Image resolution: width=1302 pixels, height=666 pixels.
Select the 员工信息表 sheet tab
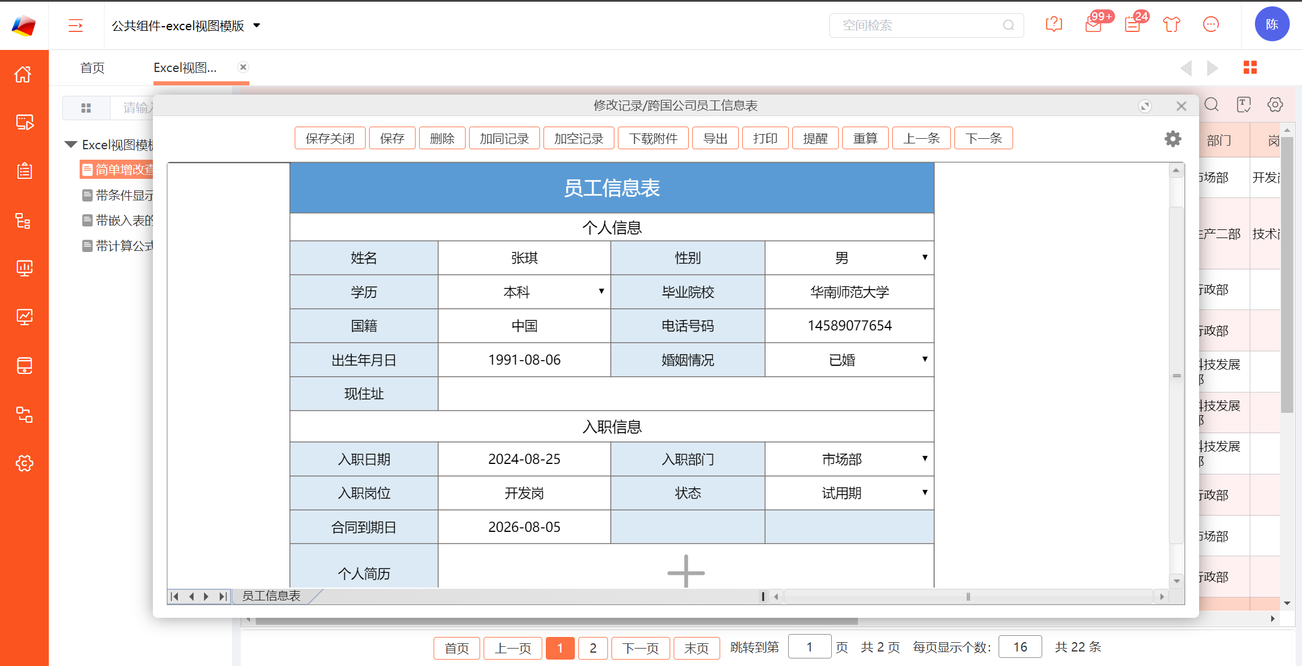coord(271,596)
